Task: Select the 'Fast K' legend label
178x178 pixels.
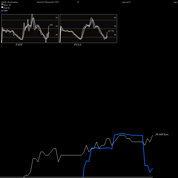Action: click(x=7, y=8)
